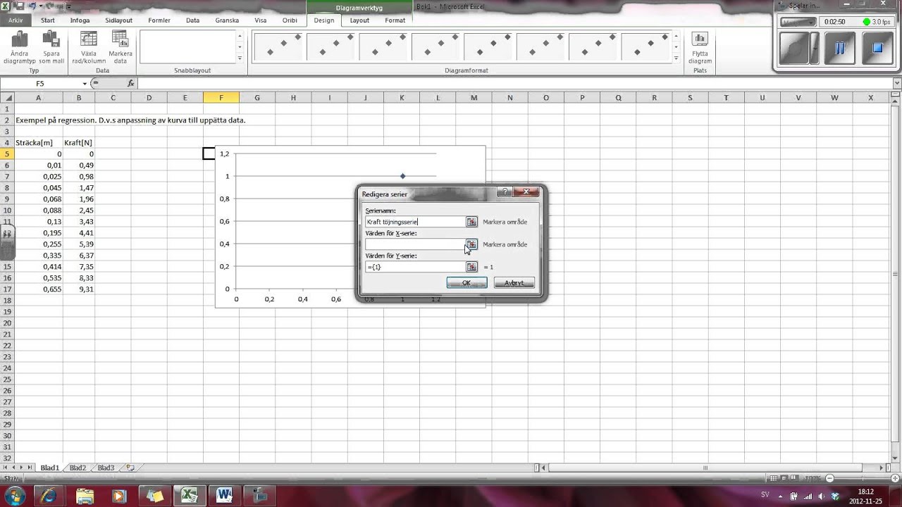Click range selector for Värden för Y-serie
This screenshot has width=902, height=507.
click(471, 267)
